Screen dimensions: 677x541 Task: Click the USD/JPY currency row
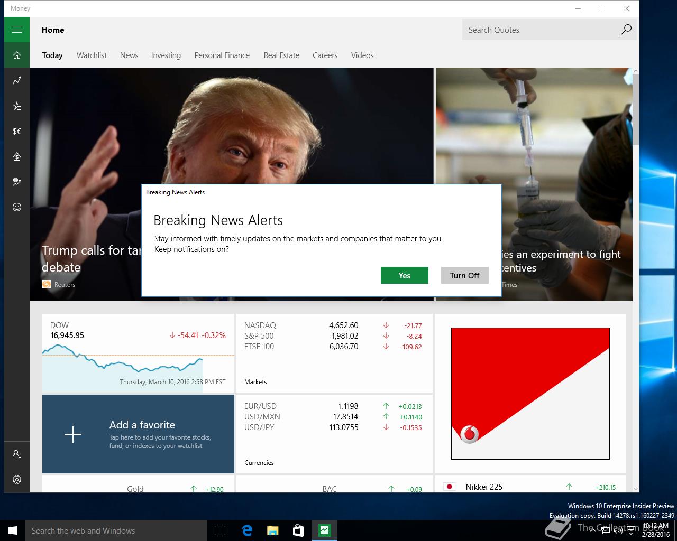click(x=333, y=427)
